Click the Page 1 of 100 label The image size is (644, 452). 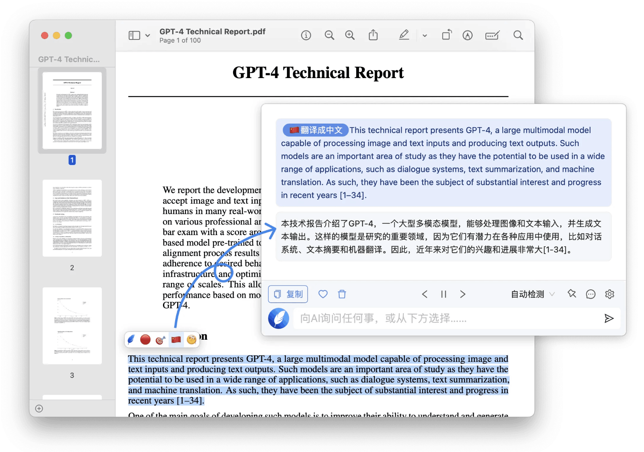180,40
